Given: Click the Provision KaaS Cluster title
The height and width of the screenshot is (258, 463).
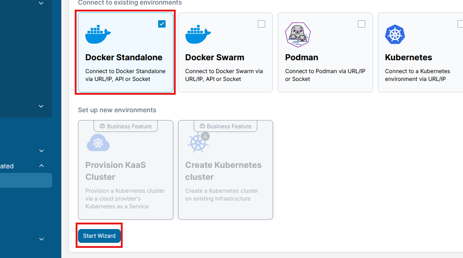Looking at the screenshot, I should point(115,171).
